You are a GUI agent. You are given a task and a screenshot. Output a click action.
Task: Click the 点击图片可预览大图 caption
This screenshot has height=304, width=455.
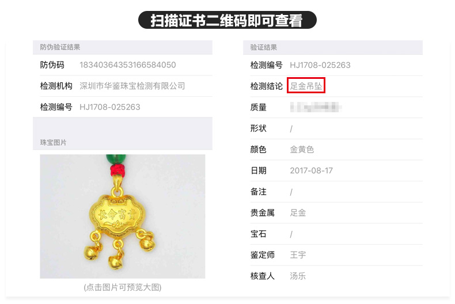(123, 287)
